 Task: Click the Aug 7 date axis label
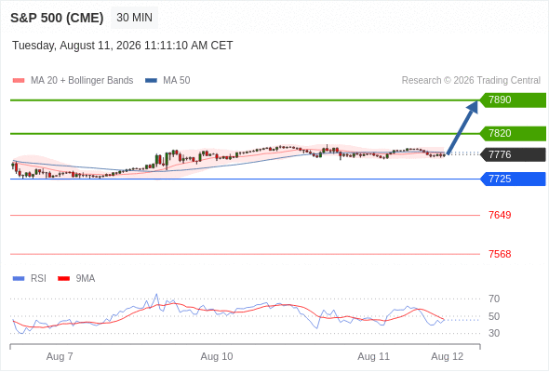60,356
